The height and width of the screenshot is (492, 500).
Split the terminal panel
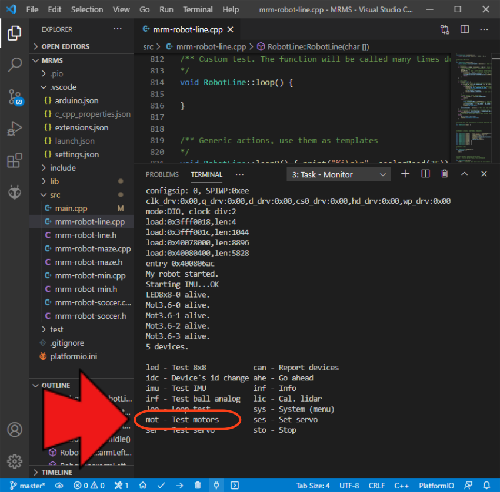[425, 174]
